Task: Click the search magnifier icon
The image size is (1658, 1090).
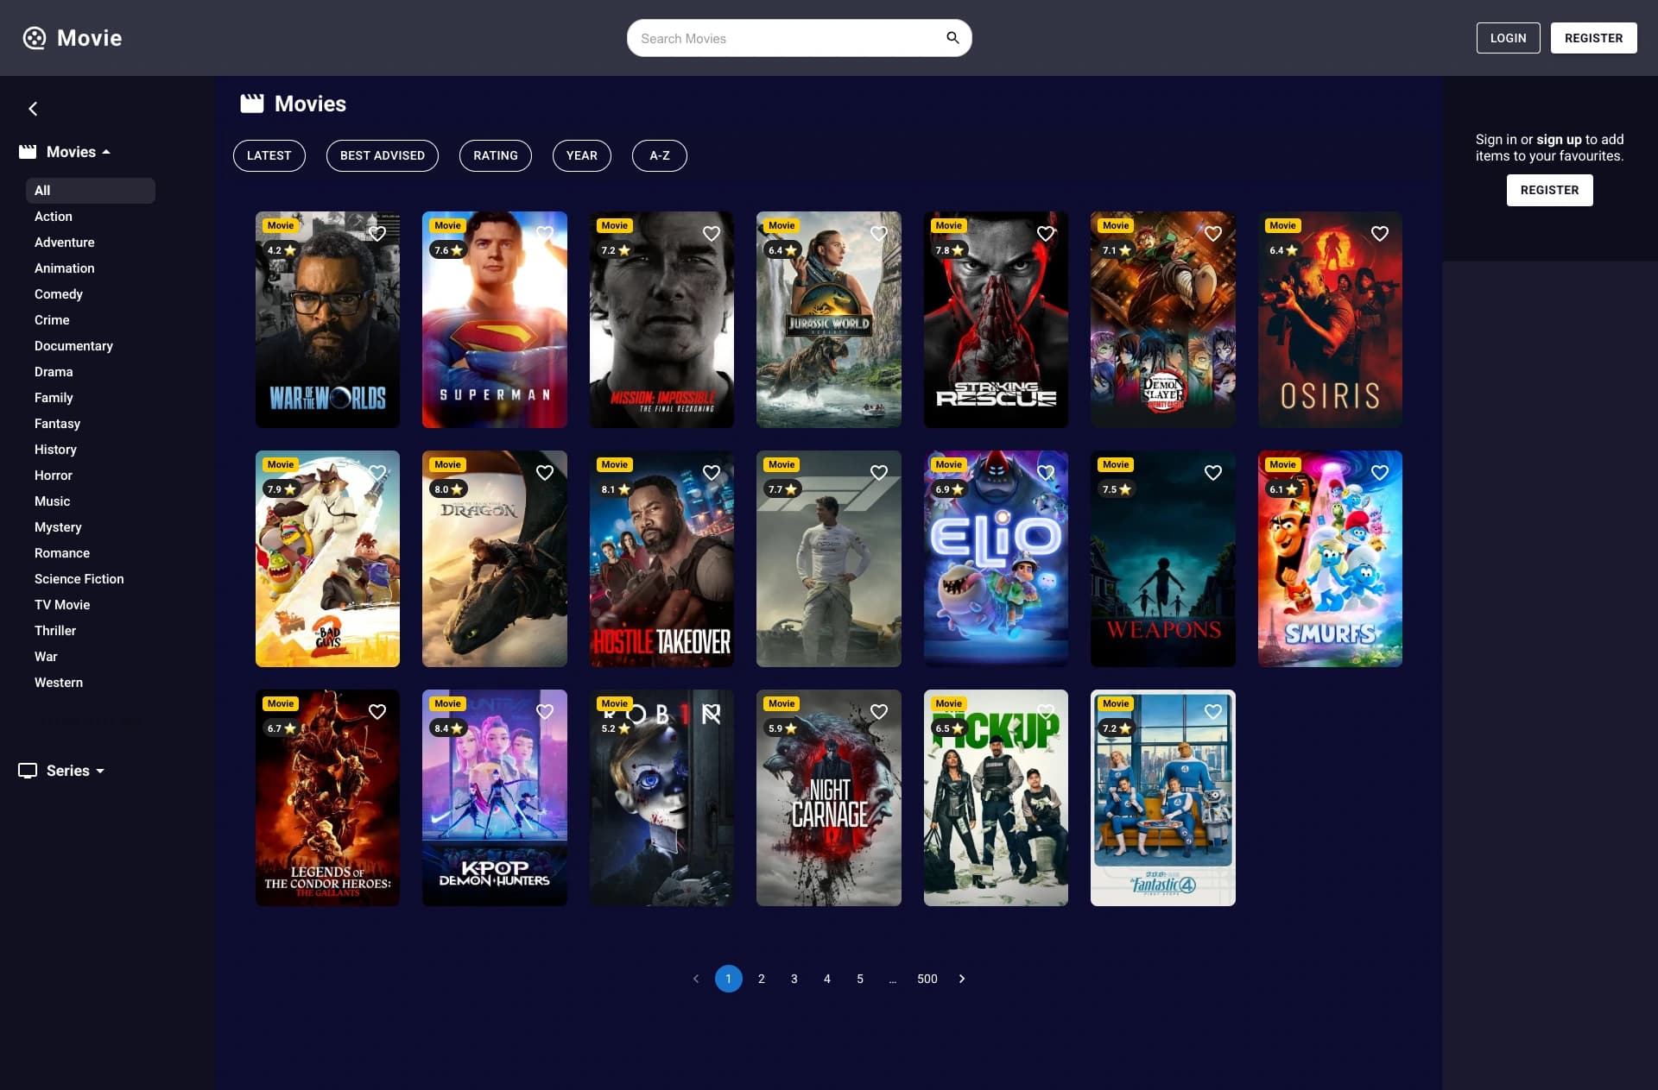Action: coord(952,38)
